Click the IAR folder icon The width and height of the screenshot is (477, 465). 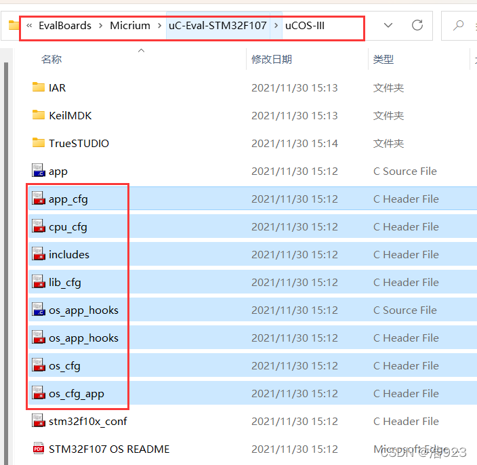(39, 87)
